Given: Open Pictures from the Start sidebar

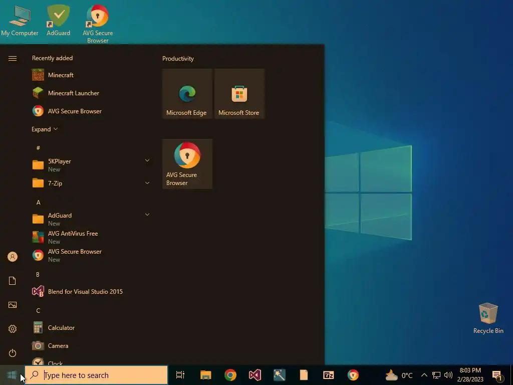Looking at the screenshot, I should click(x=13, y=305).
